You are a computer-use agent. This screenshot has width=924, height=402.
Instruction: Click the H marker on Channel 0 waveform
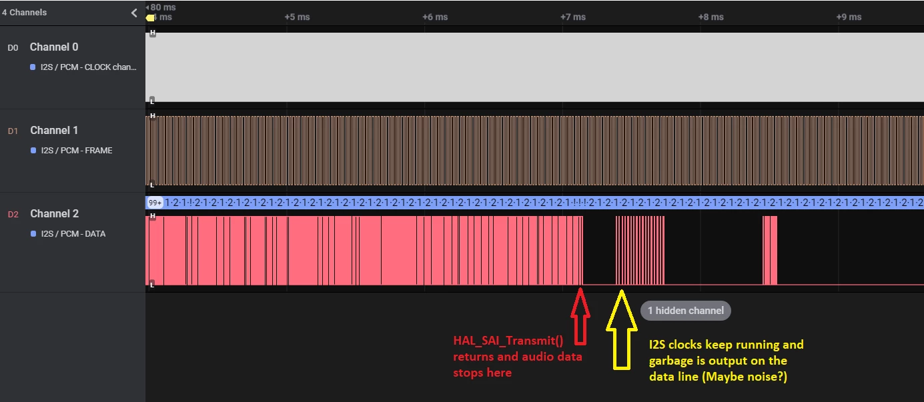click(x=152, y=33)
